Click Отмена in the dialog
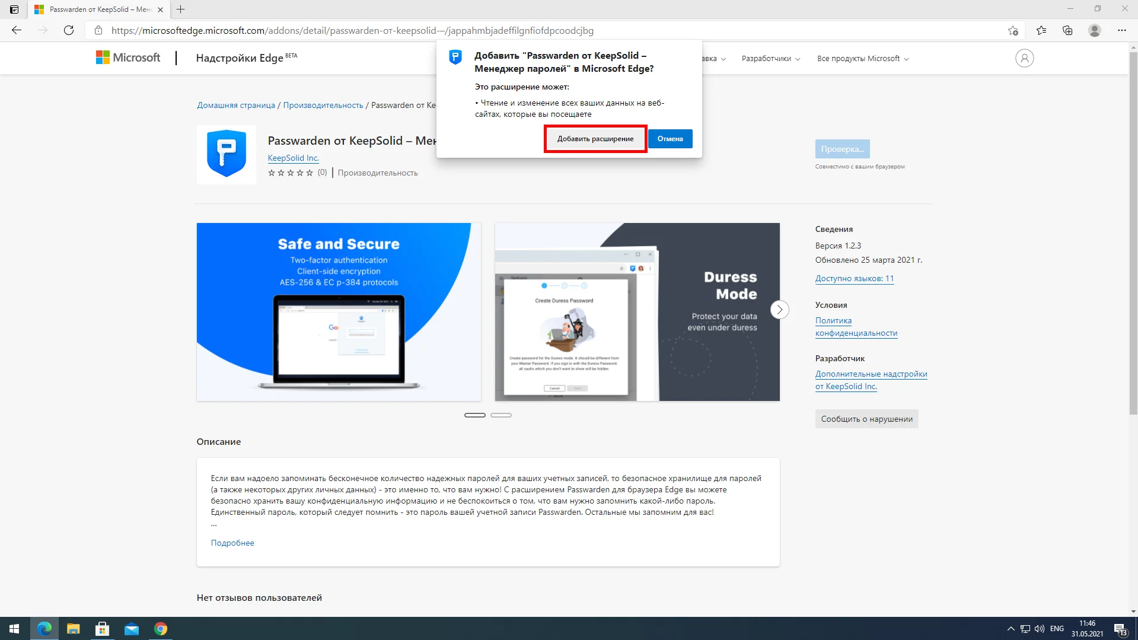 click(670, 139)
